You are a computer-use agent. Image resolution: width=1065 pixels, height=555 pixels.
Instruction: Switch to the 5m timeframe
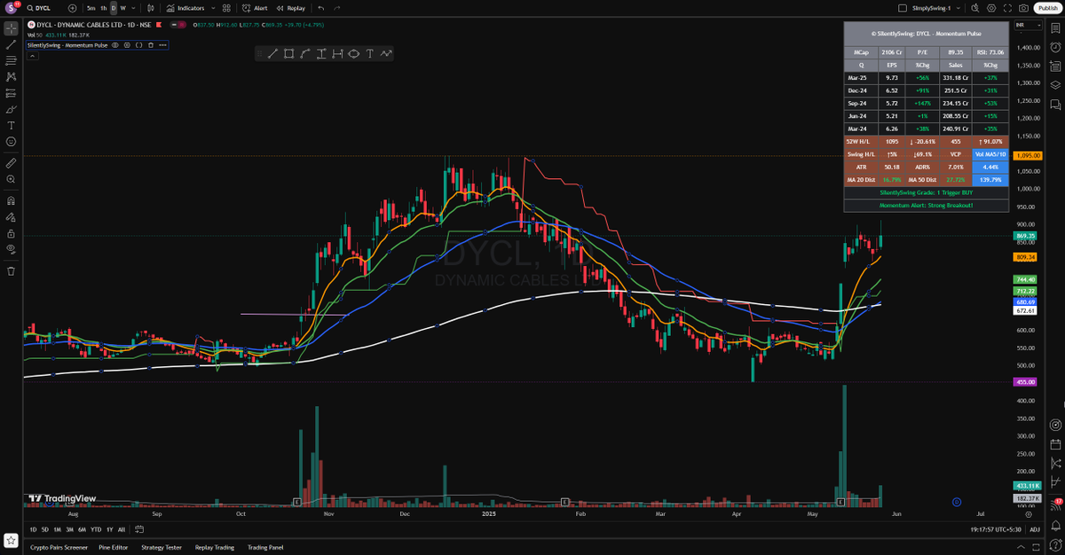tap(91, 8)
